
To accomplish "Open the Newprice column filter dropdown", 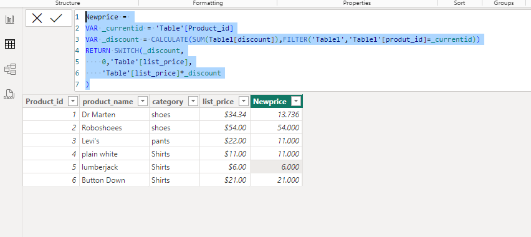I will (x=296, y=101).
